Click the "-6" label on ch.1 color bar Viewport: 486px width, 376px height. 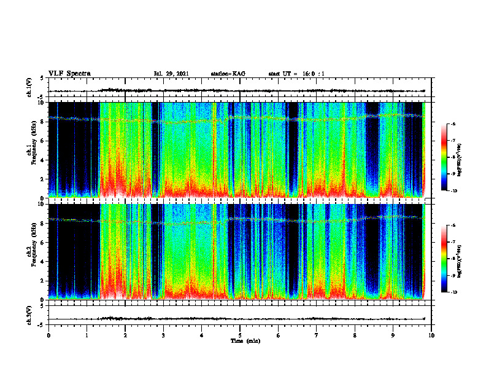pos(453,123)
